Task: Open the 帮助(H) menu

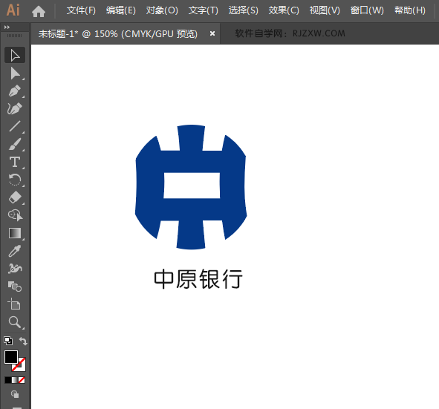Action: [x=410, y=10]
